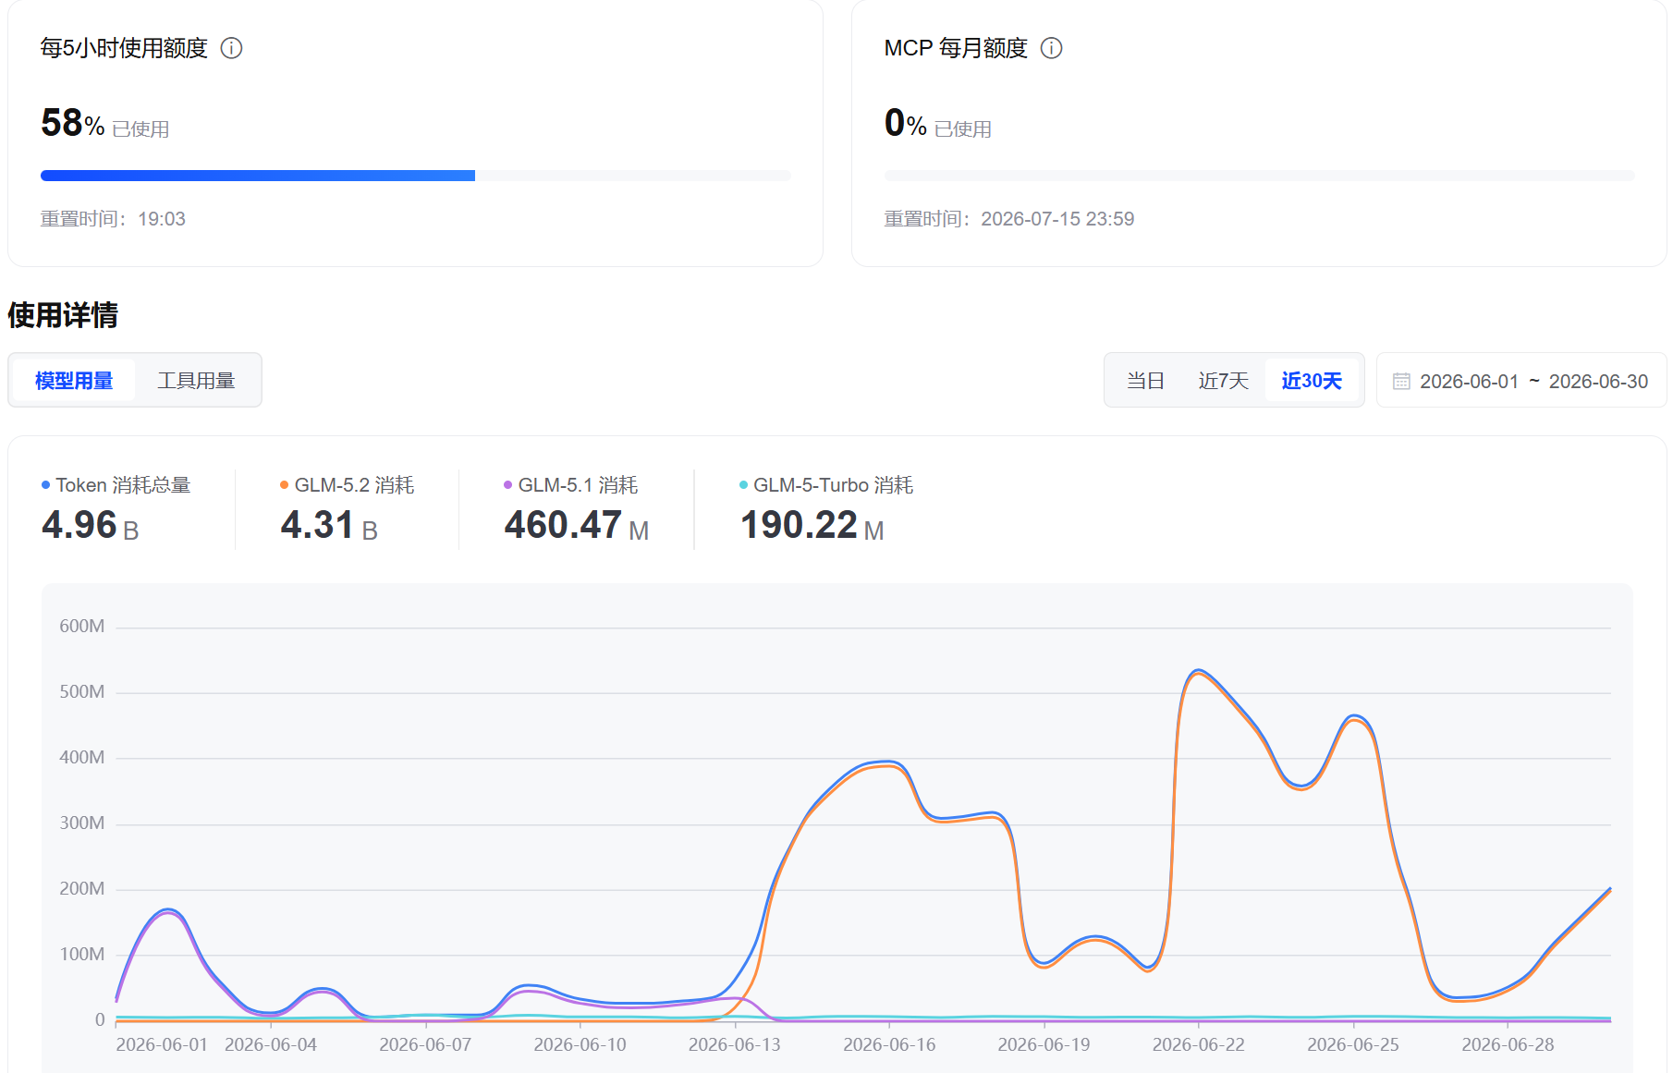Image resolution: width=1673 pixels, height=1073 pixels.
Task: Click chart peak near 2026-06-25
Action: [1354, 715]
